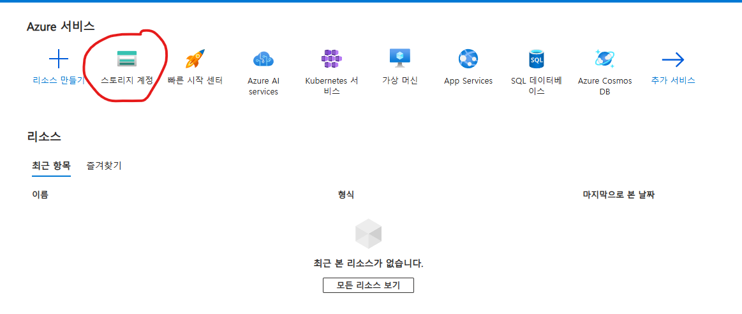Click the 추가 서비스 link text
742x314 pixels.
click(x=673, y=80)
